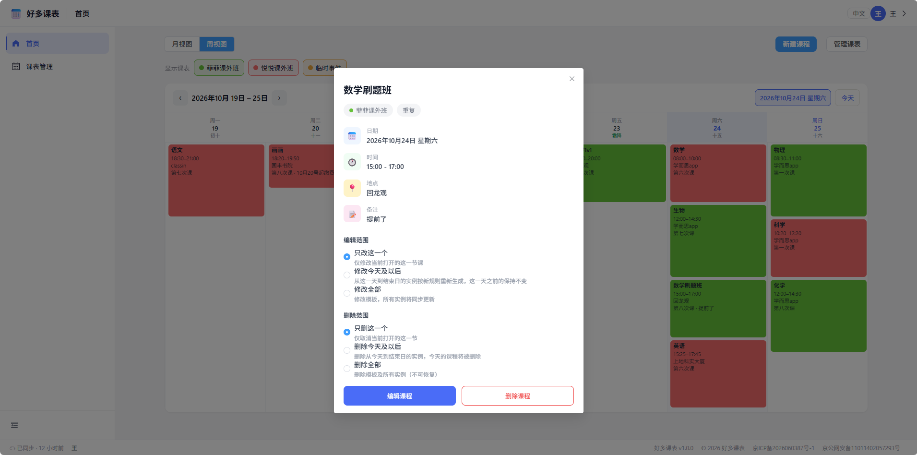The image size is (917, 455).
Task: Switch to 月视图 tab
Action: pyautogui.click(x=182, y=44)
